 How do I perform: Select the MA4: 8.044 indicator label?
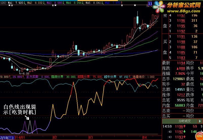click(75, 3)
